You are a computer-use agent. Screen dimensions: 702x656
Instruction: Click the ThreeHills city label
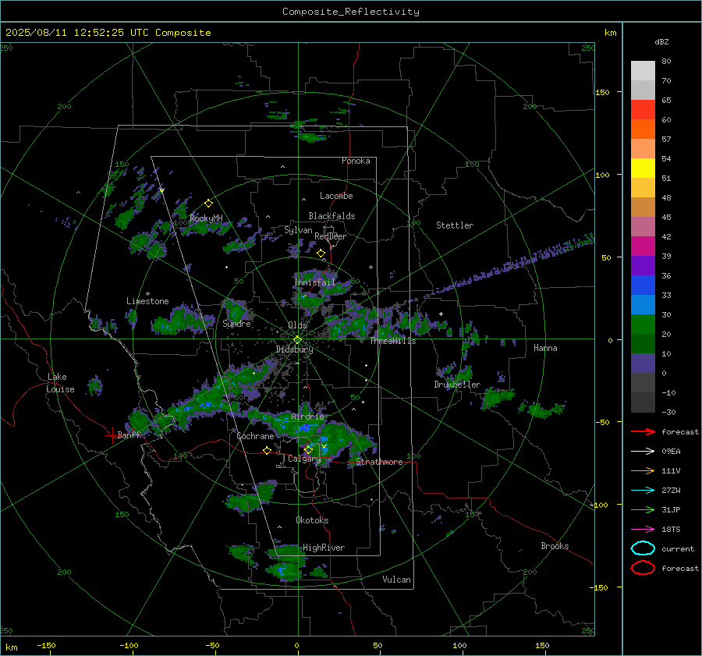coord(392,341)
